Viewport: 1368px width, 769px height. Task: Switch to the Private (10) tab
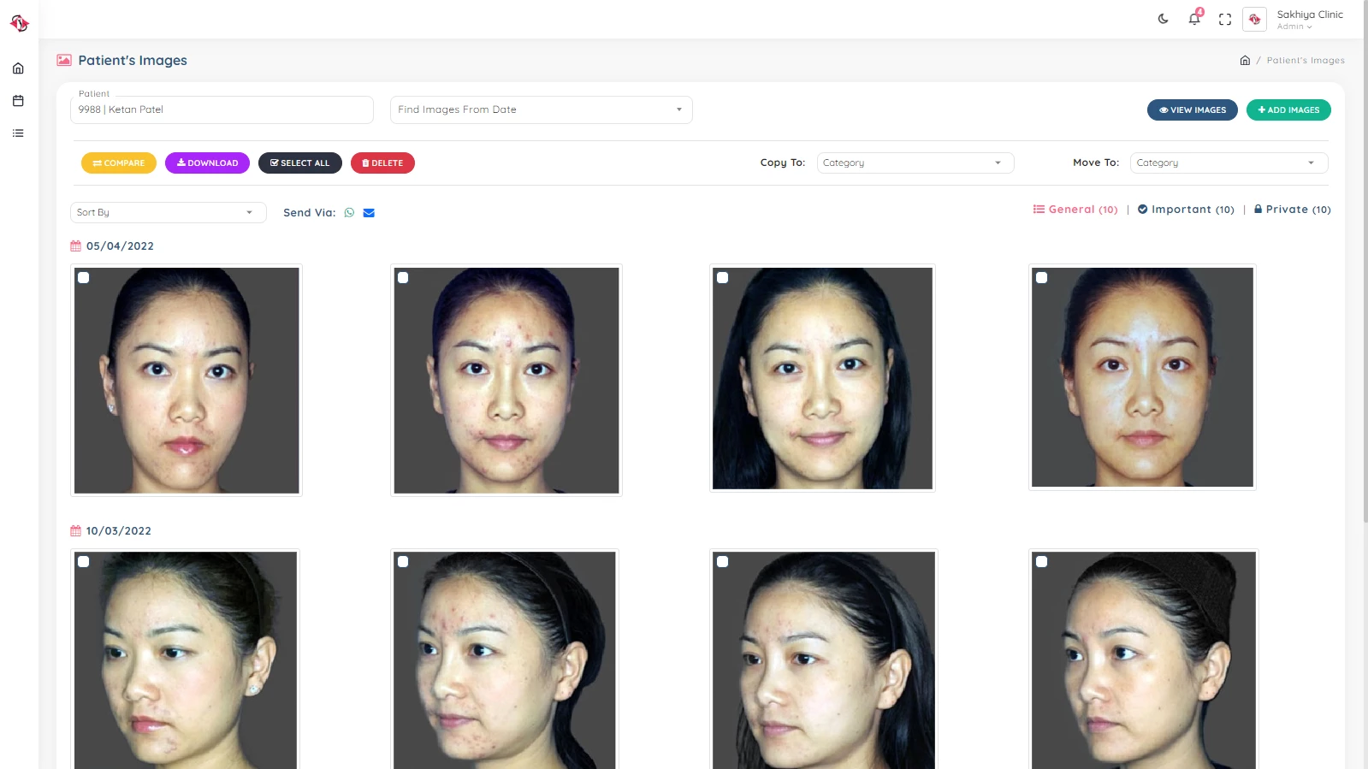pos(1292,210)
